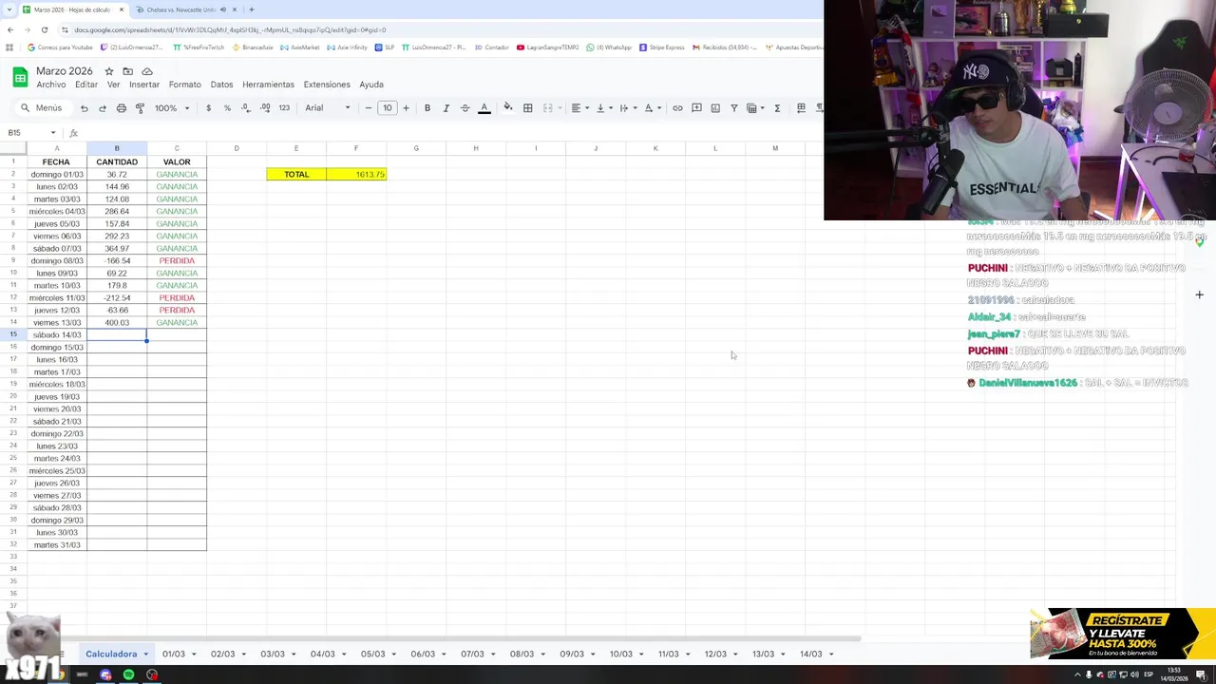Open the Google Sheets home logo
The height and width of the screenshot is (684, 1216).
(20, 77)
